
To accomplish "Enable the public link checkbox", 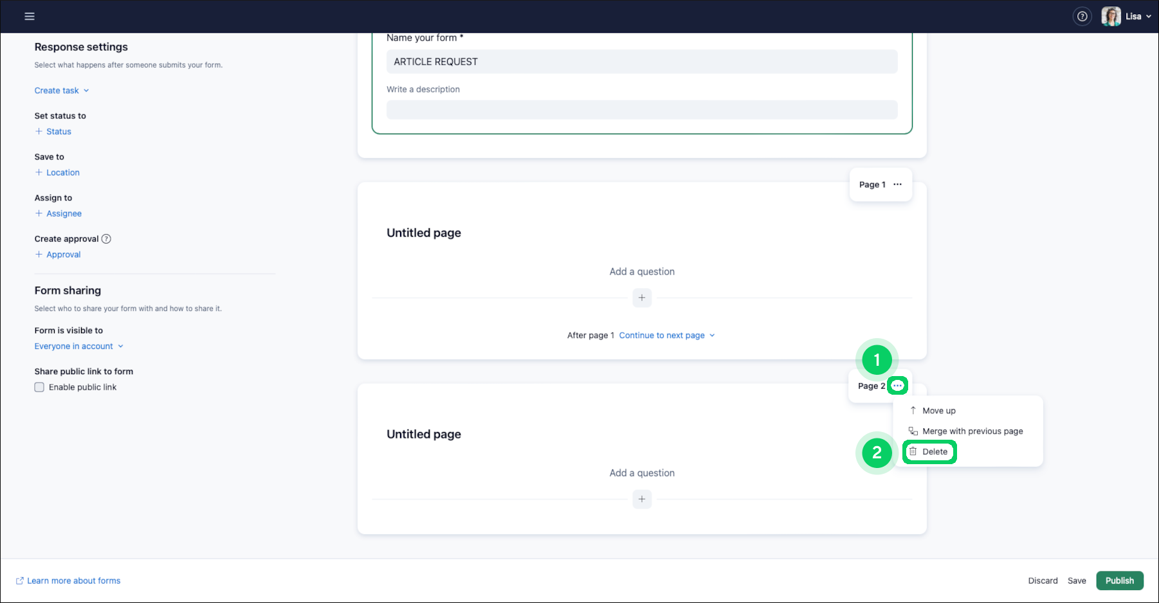I will 39,387.
